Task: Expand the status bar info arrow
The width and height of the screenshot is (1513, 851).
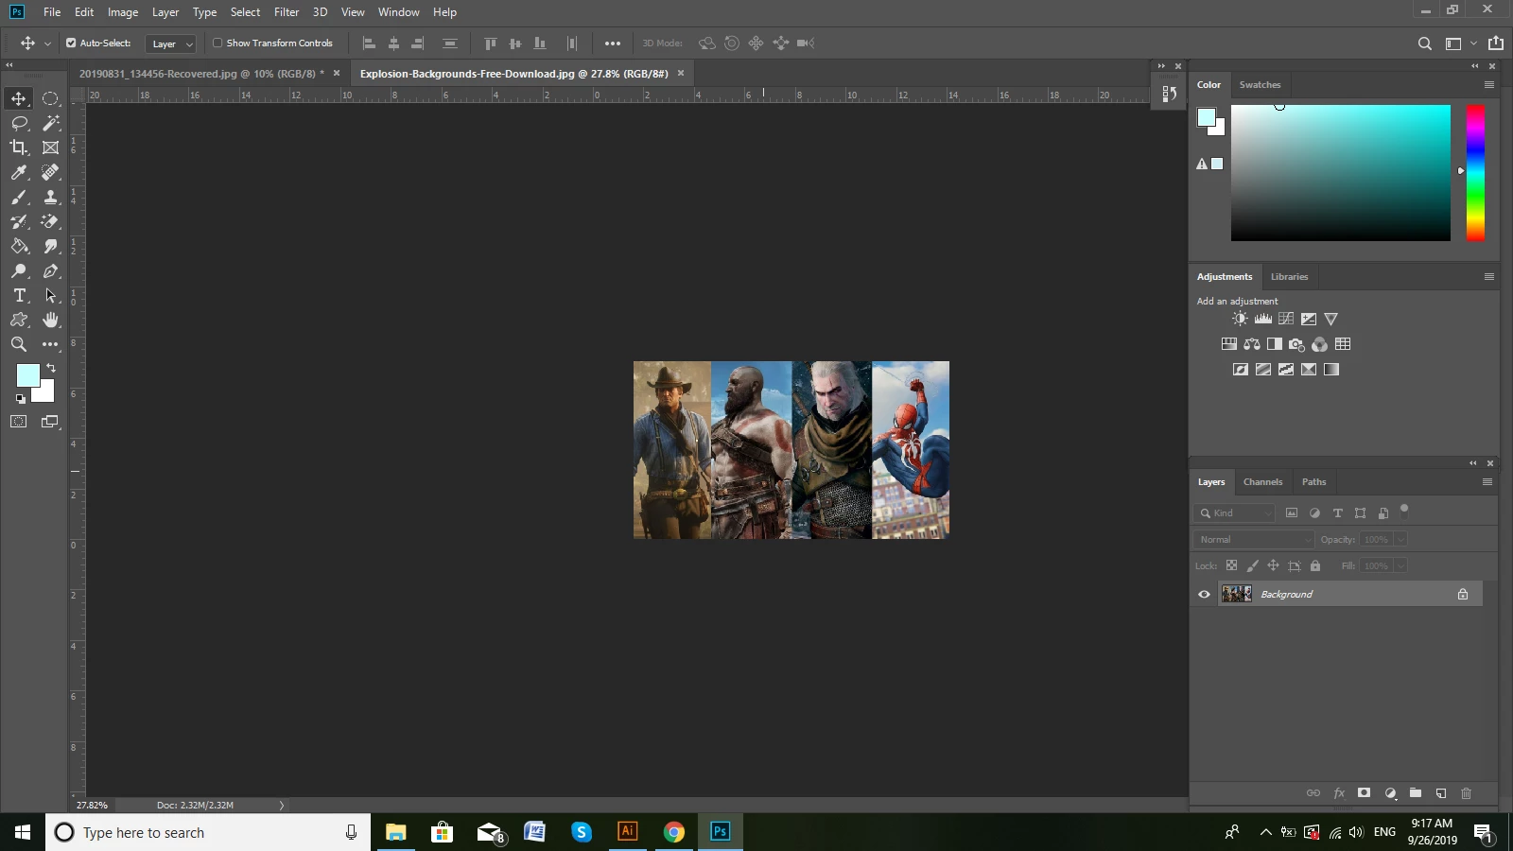Action: coord(281,805)
